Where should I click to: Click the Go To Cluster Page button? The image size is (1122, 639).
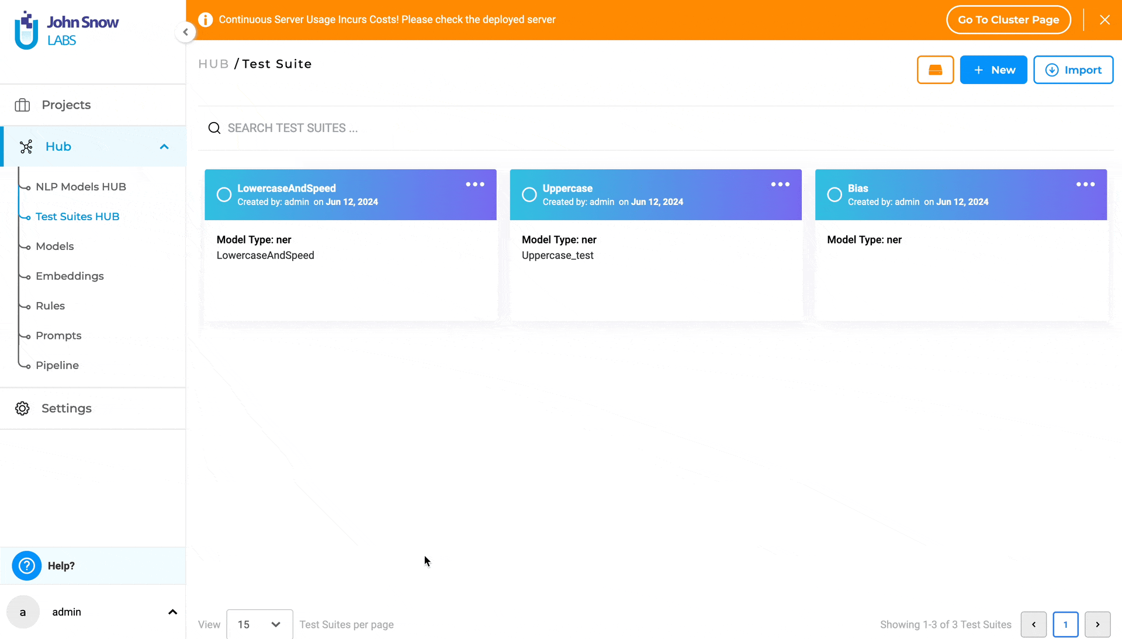[1009, 19]
